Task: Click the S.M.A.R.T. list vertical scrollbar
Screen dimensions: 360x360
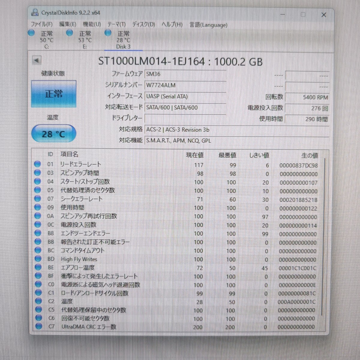Action: tap(323, 237)
